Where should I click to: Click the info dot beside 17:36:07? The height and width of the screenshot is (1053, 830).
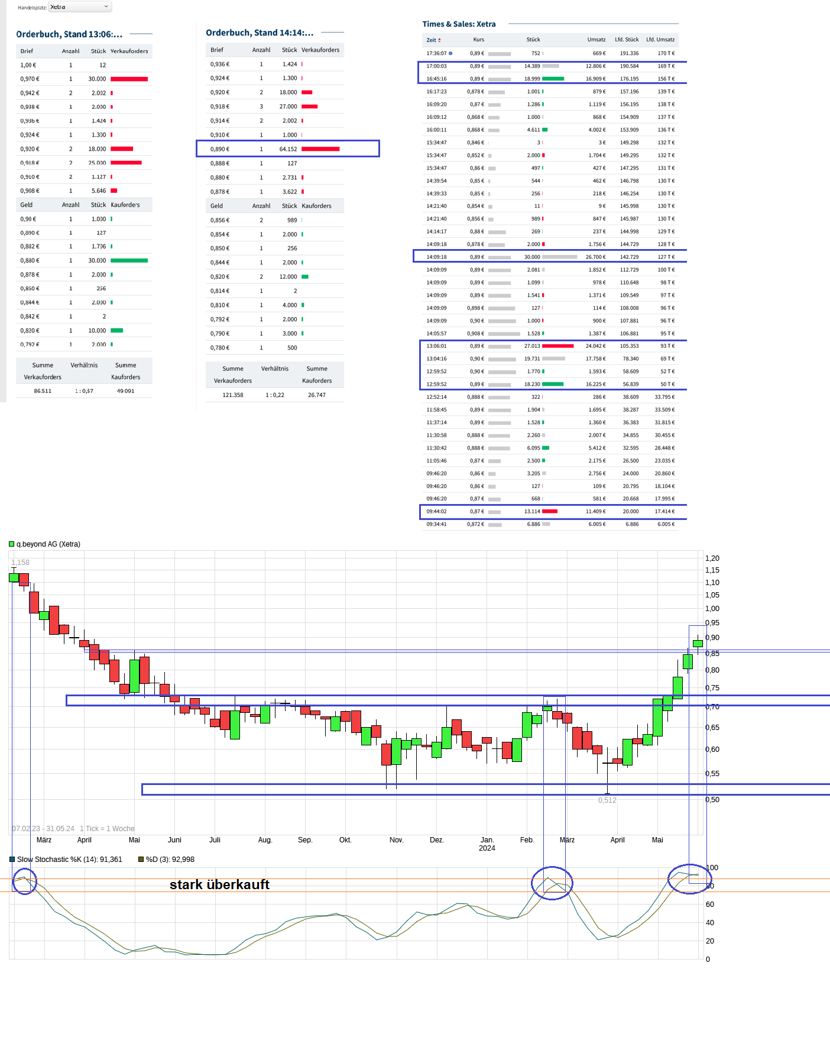(x=450, y=53)
